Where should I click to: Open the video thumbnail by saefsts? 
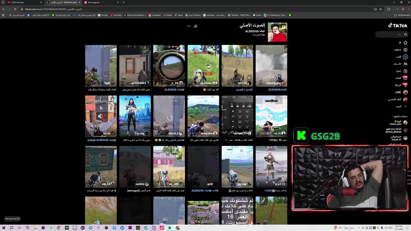[x=135, y=167]
